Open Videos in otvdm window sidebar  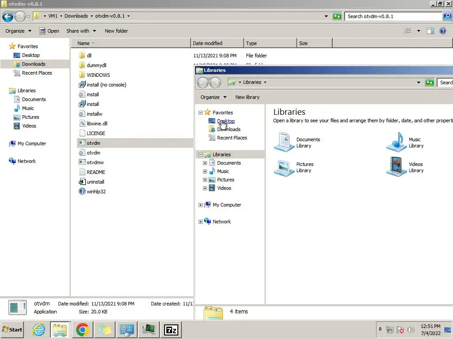[x=25, y=126]
